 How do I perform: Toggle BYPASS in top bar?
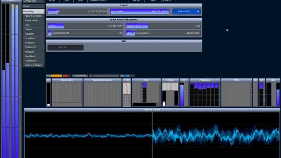pos(167,1)
